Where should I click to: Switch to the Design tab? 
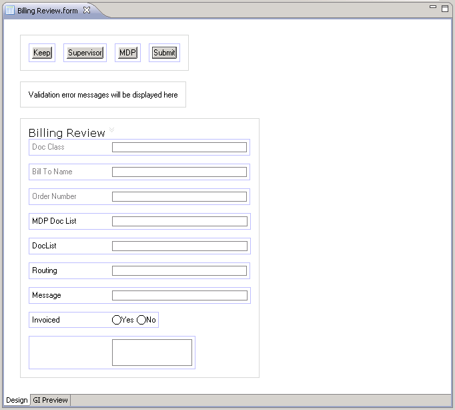click(x=17, y=400)
